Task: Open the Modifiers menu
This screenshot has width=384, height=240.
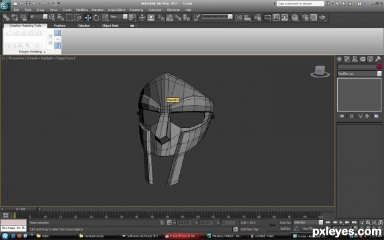Action: [x=82, y=10]
